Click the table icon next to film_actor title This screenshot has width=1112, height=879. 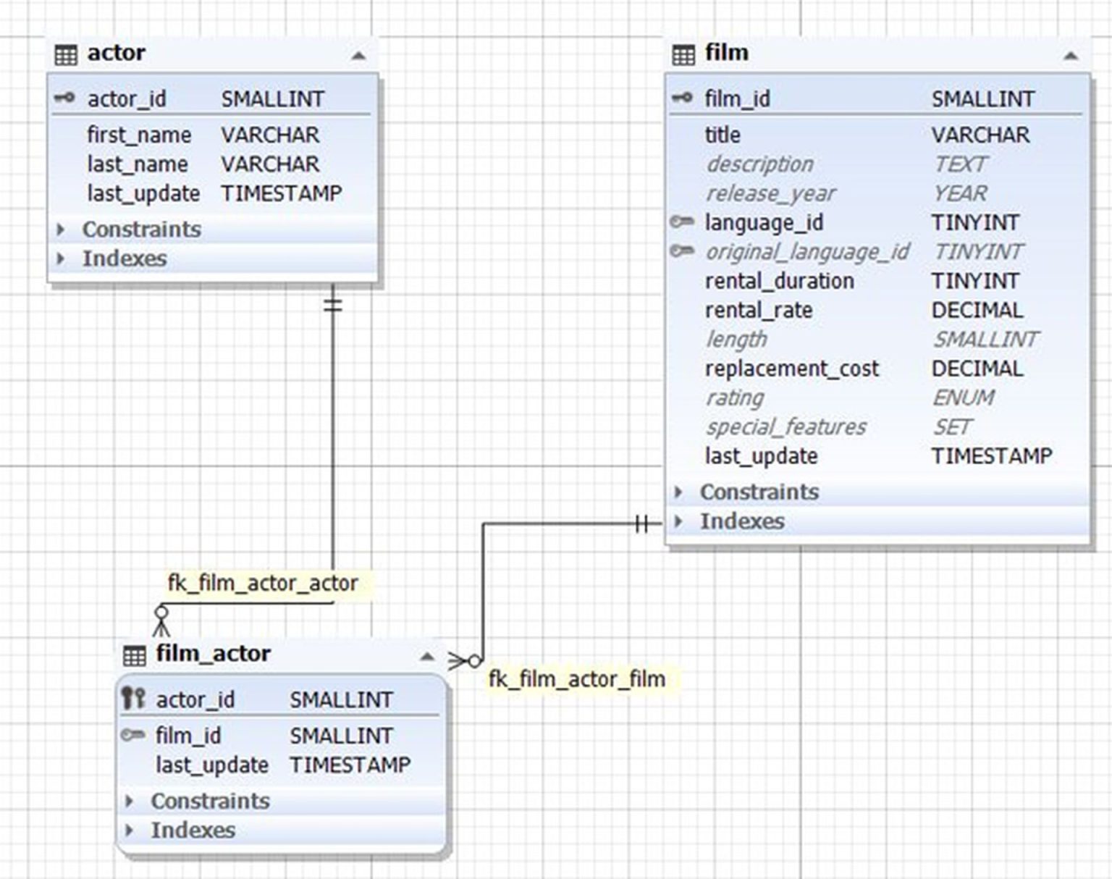click(135, 654)
